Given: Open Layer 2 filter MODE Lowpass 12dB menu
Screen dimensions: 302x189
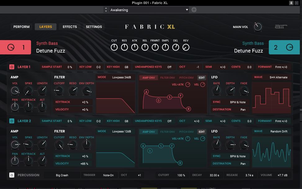Looking at the screenshot, I should [x=115, y=131].
